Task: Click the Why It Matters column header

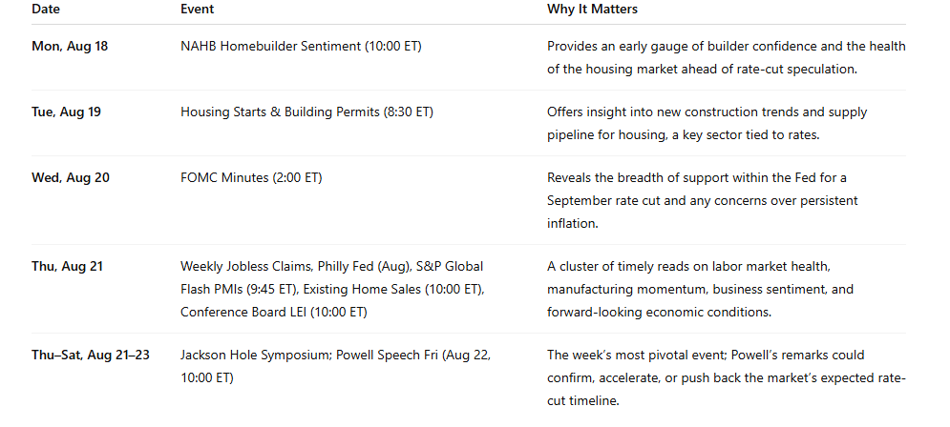Action: pos(592,9)
